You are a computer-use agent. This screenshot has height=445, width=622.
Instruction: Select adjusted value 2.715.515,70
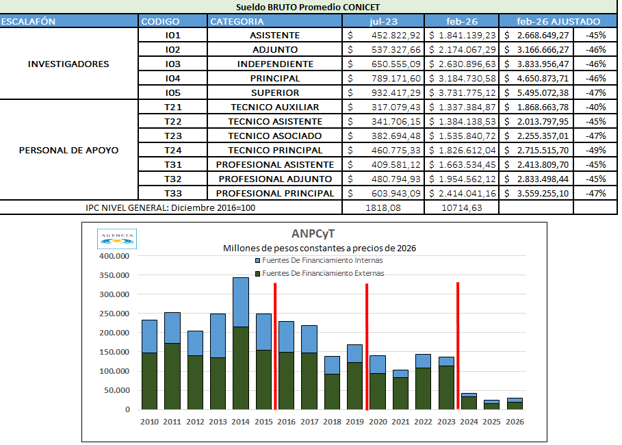536,150
